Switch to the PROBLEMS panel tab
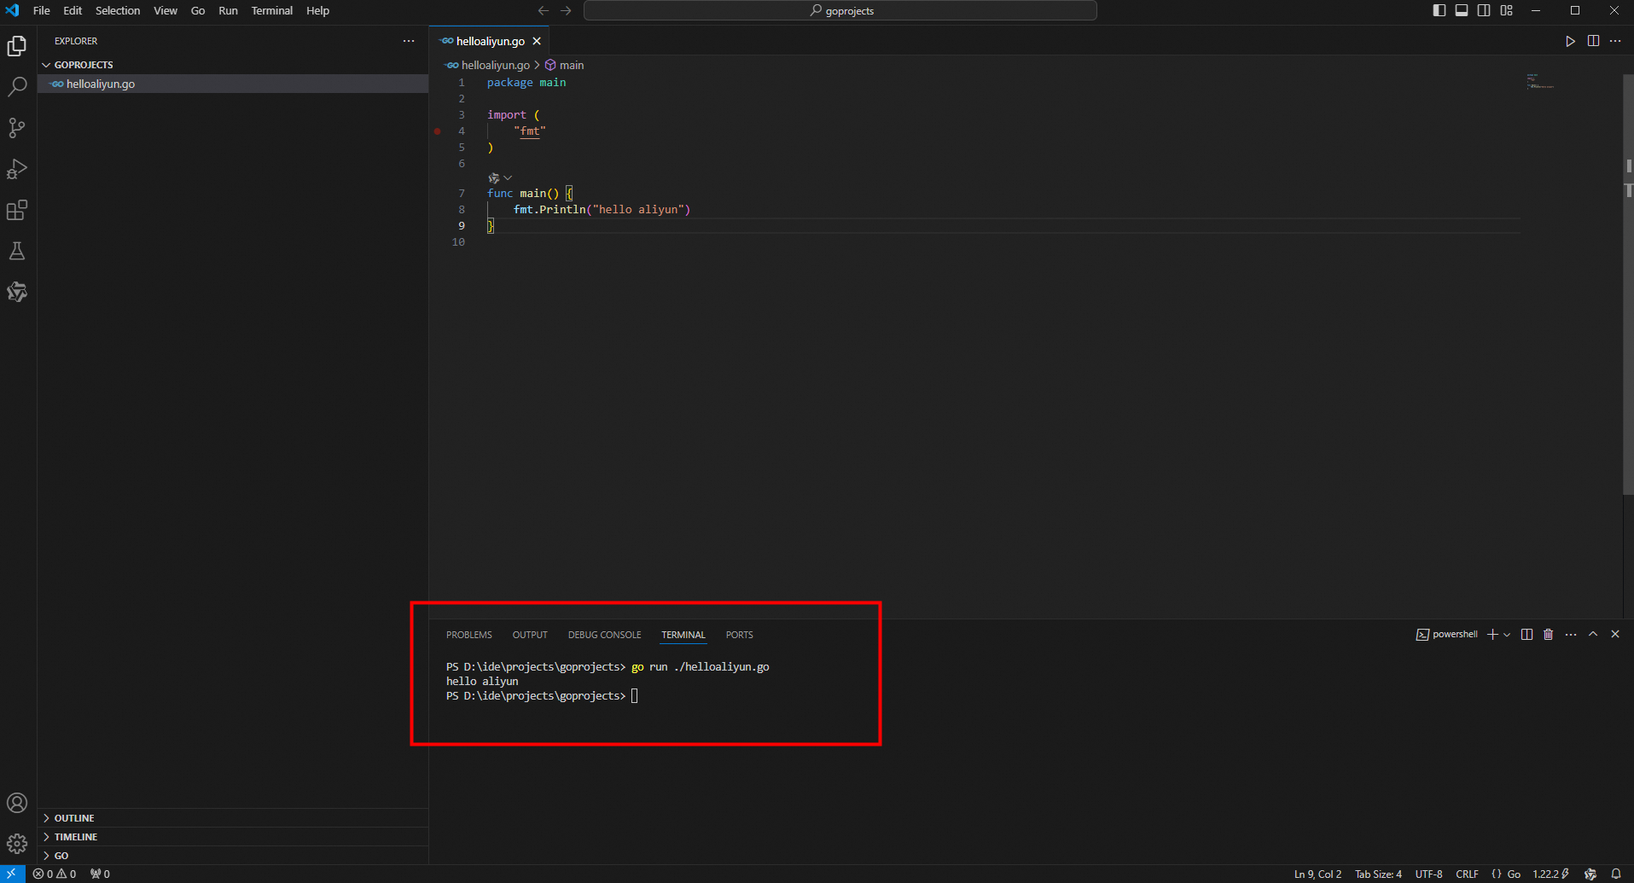Image resolution: width=1634 pixels, height=883 pixels. (x=469, y=635)
